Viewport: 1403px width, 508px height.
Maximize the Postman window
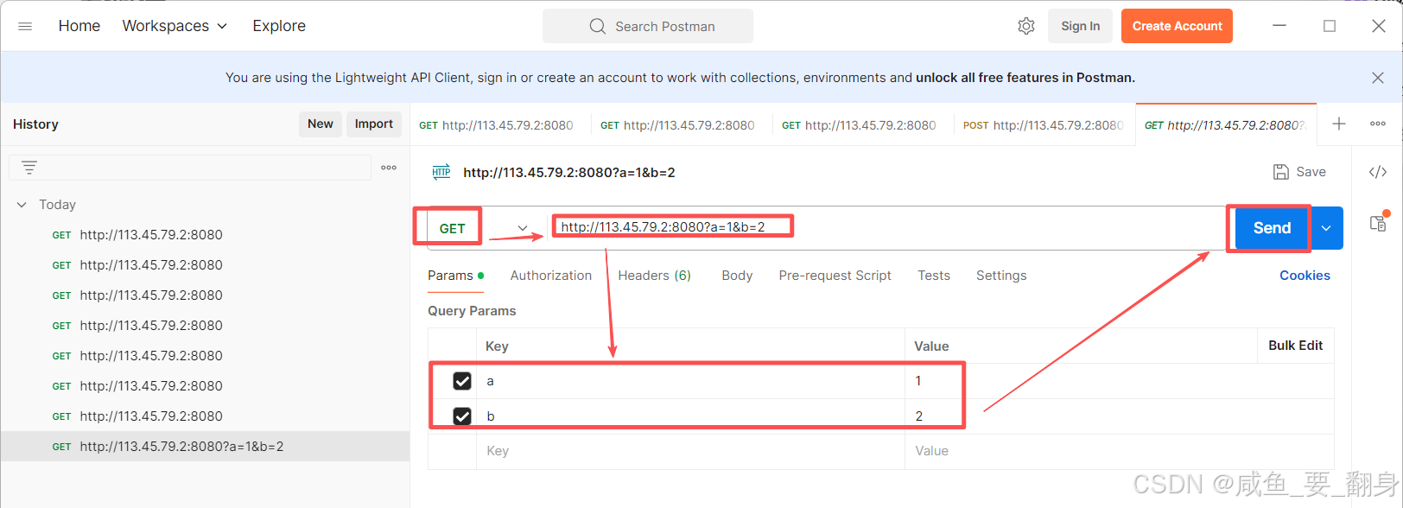[1330, 26]
